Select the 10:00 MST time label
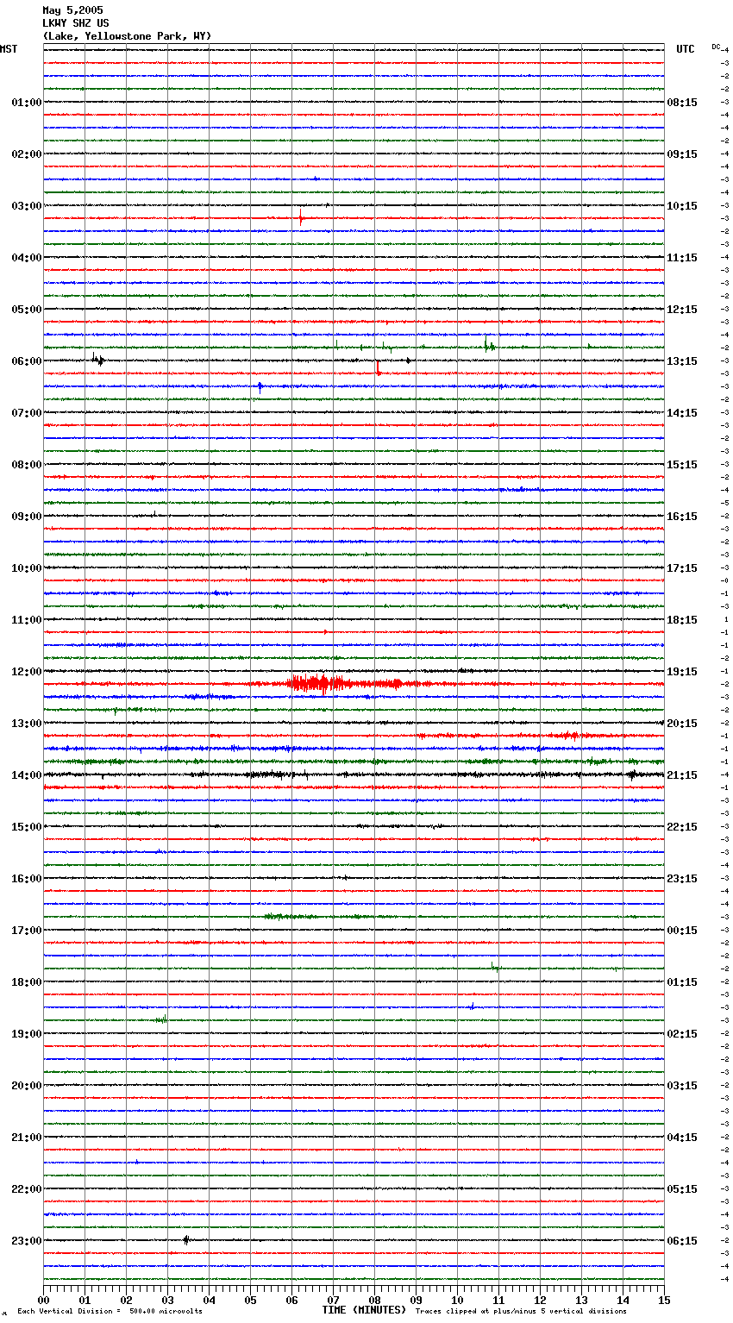This screenshot has width=733, height=1323. (27, 568)
